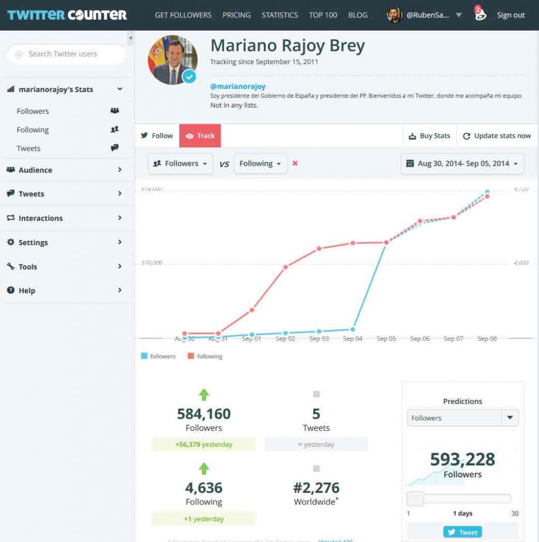
Task: Click the Interactions retweet icon
Action: pos(11,218)
